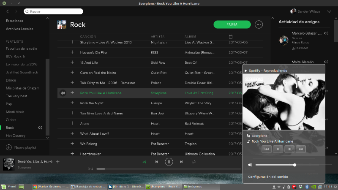This screenshot has height=190, width=338.
Task: Speaker icon next to Maite Alarcón's activity
Action: pyautogui.click(x=326, y=62)
